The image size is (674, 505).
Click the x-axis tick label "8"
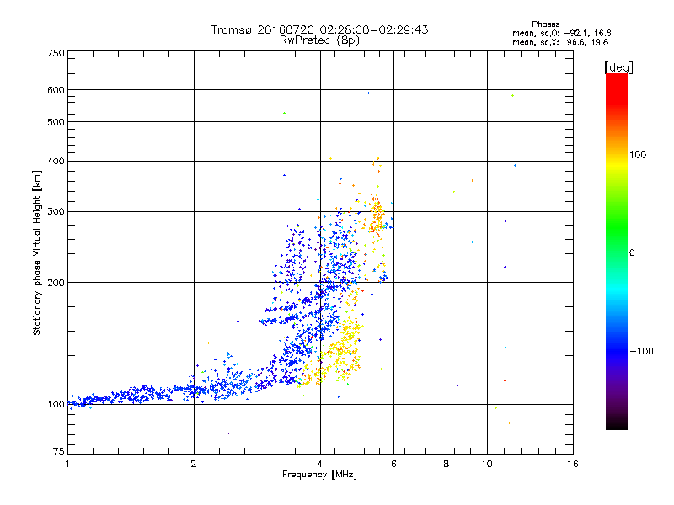coord(447,464)
